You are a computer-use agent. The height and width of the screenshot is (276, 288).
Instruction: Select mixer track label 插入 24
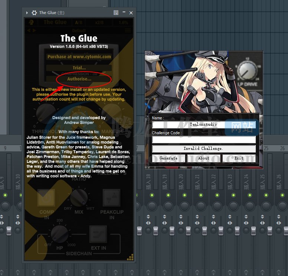(246, 182)
